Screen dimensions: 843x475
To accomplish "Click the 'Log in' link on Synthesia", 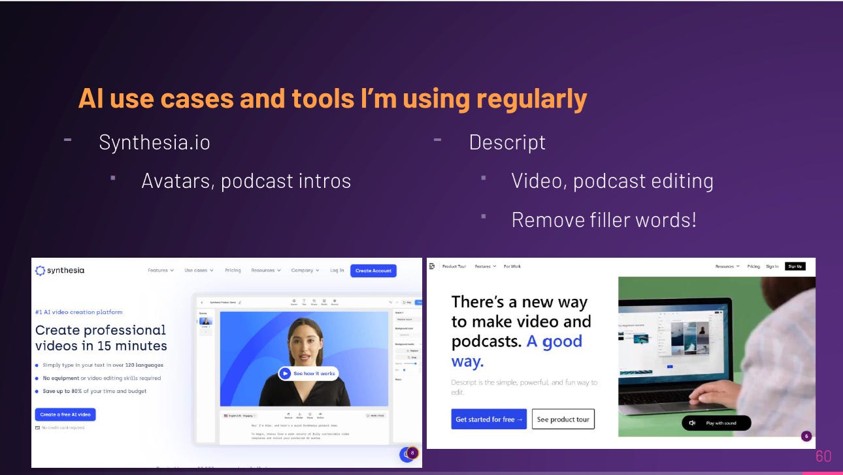I will 337,270.
